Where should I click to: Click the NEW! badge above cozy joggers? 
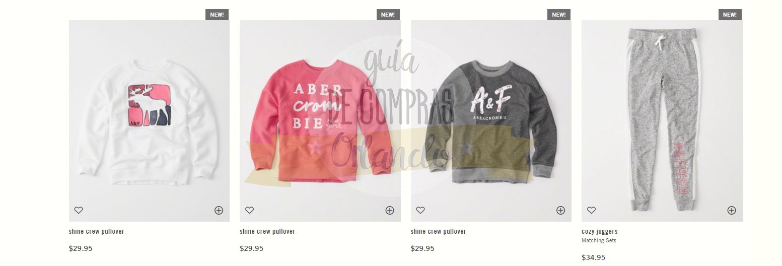click(730, 15)
